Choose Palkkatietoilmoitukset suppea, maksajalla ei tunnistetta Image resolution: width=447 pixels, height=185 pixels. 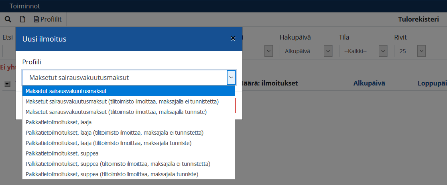pyautogui.click(x=118, y=164)
